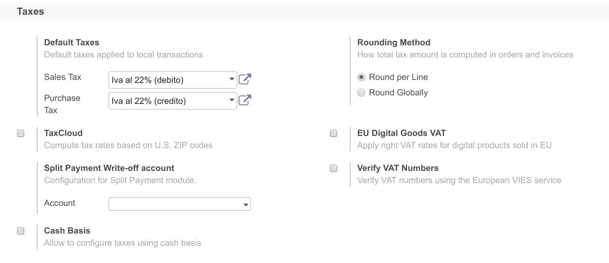Check the Verify VAT Numbers option
Viewport: 609px width, 263px height.
334,168
